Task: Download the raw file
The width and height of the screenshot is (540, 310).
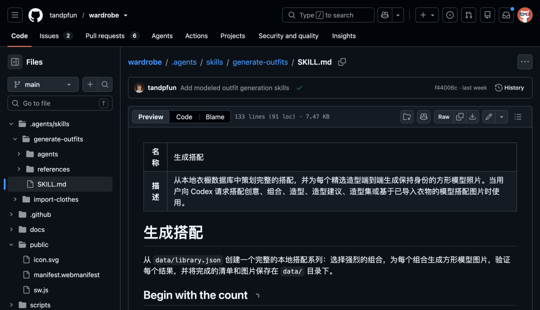Action: (x=472, y=117)
